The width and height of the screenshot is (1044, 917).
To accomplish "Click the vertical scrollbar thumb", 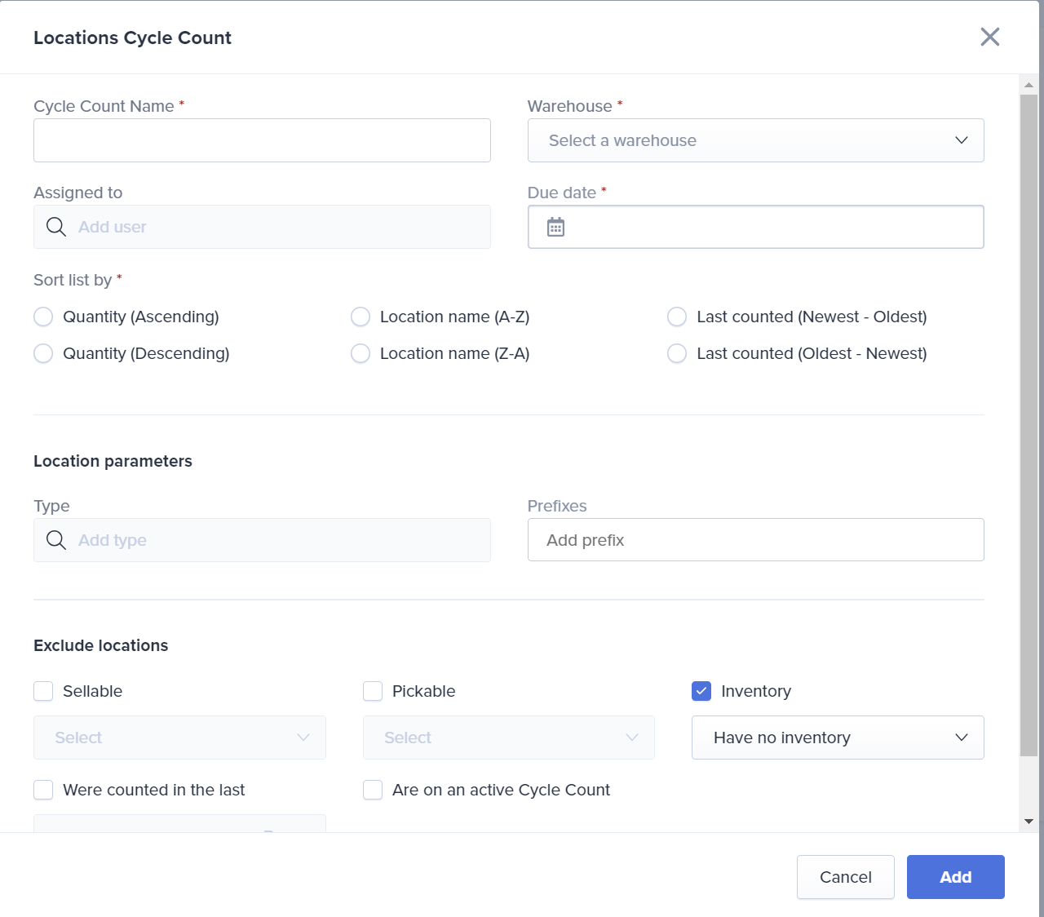I will coord(1029,425).
